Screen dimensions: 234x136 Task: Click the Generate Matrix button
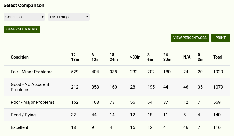22,29
